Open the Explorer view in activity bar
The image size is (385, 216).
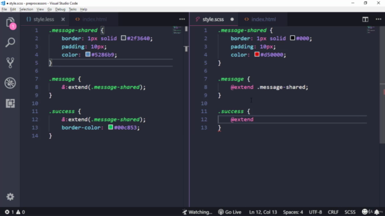(x=10, y=23)
